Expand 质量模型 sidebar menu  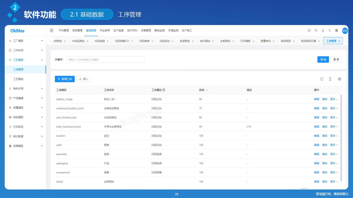point(25,108)
